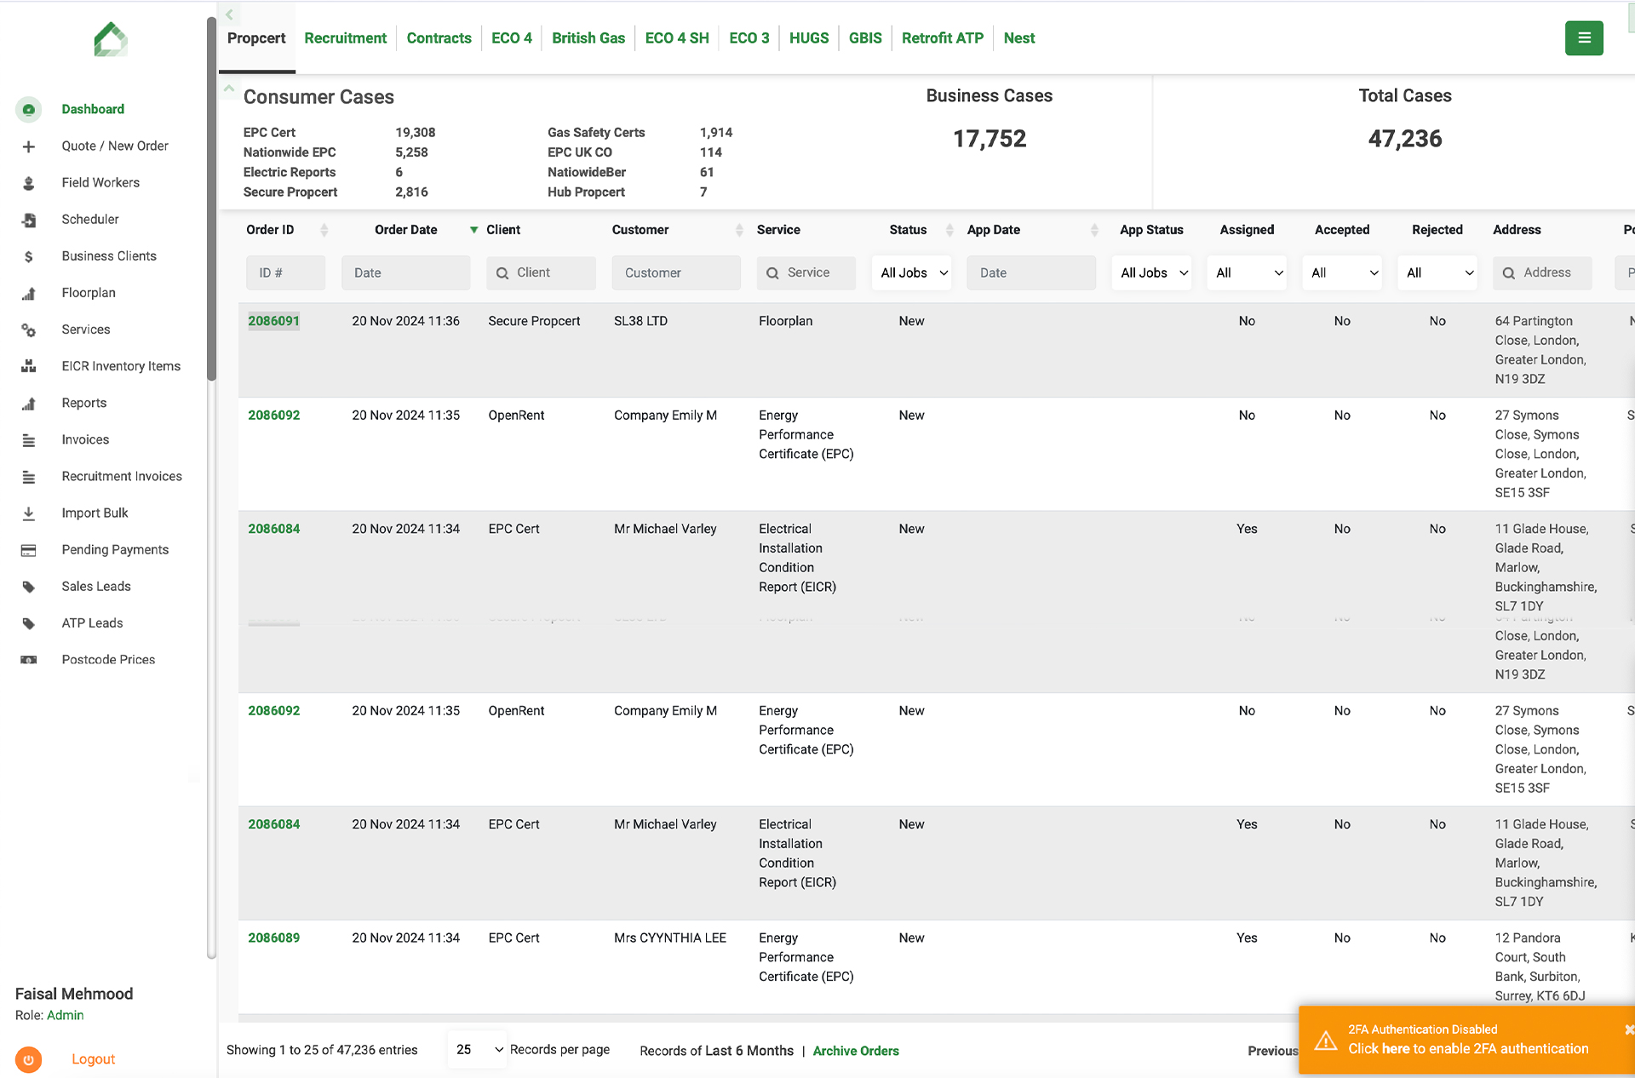
Task: Open the Status All Jobs dropdown
Action: pos(911,273)
